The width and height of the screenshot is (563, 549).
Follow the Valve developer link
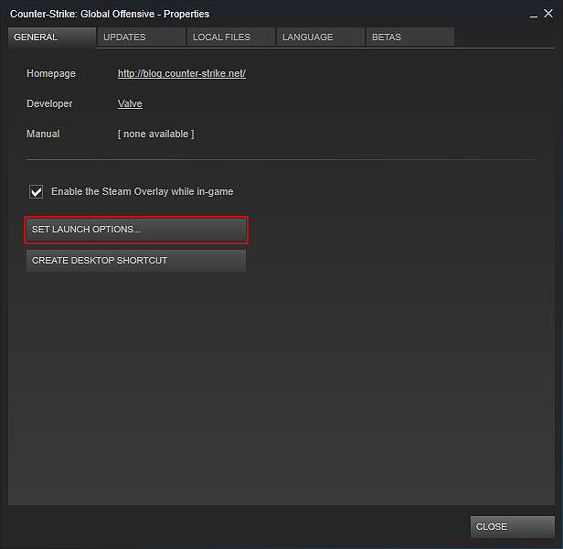pos(130,104)
